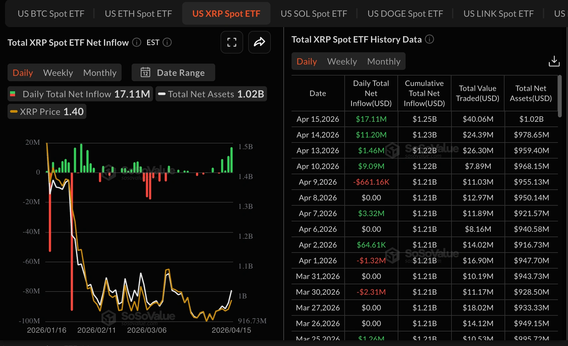Select US DOGE Spot ETF tab
568x346 pixels.
point(405,14)
